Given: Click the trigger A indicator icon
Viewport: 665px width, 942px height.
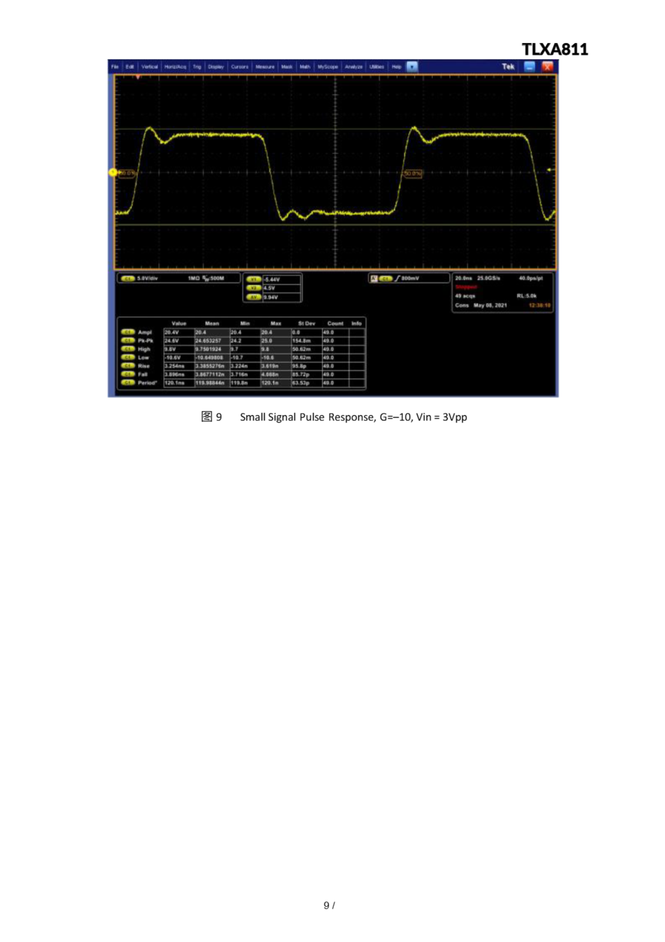Looking at the screenshot, I should tap(373, 279).
